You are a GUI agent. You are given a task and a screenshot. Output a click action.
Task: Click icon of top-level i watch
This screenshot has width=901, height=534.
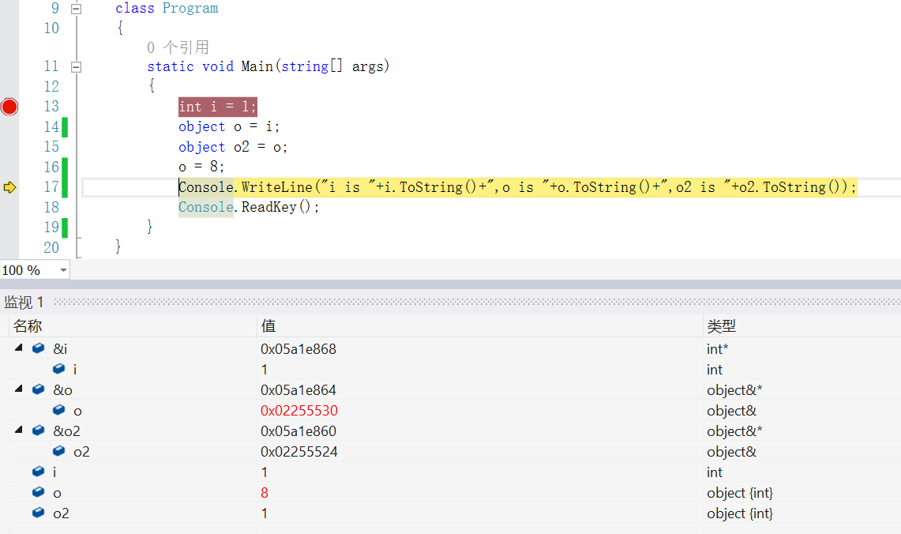pos(39,472)
